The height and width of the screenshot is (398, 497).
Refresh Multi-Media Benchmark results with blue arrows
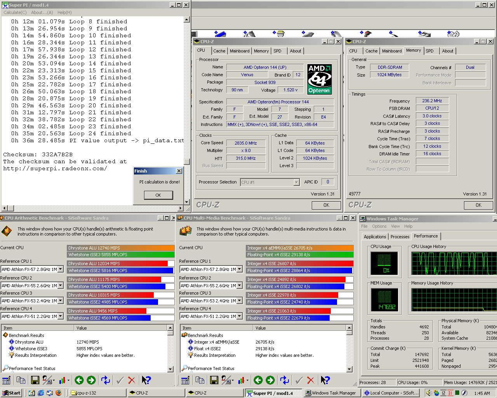[284, 380]
